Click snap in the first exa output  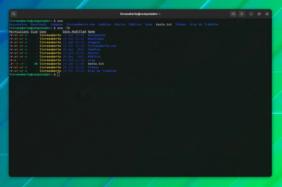tap(148, 24)
